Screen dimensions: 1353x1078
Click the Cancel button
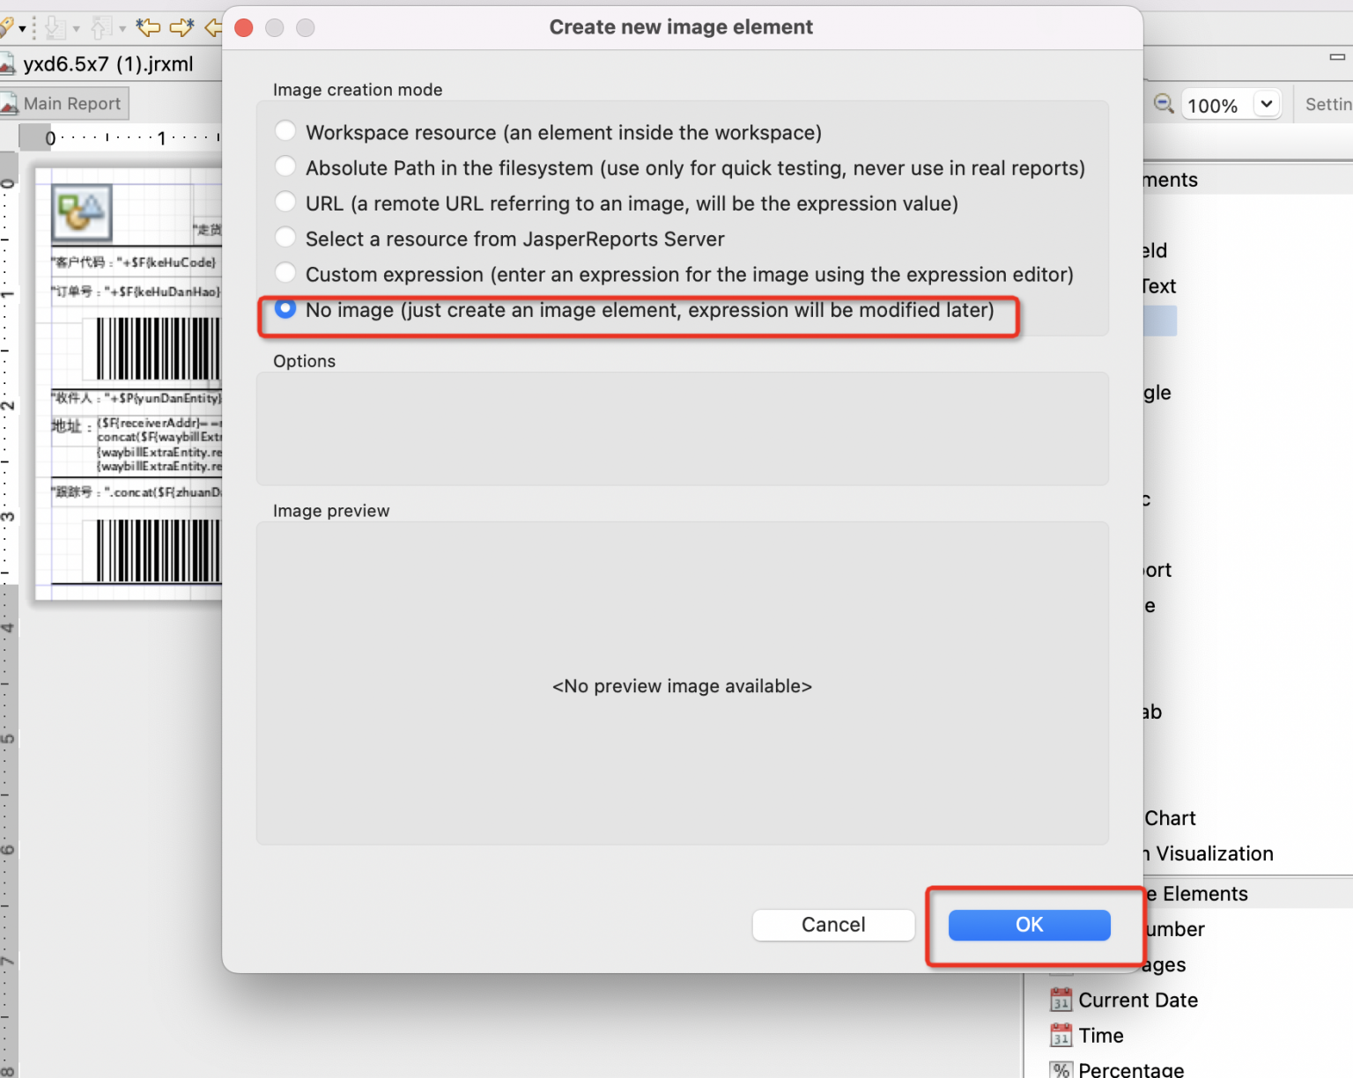point(832,925)
